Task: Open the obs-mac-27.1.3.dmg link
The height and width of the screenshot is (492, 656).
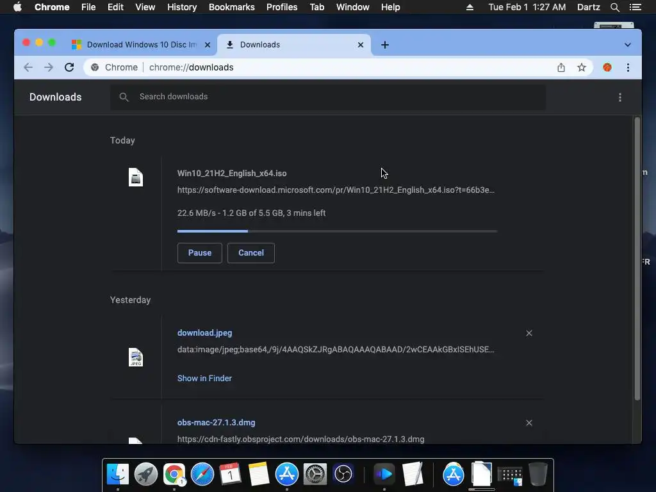Action: coord(217,423)
